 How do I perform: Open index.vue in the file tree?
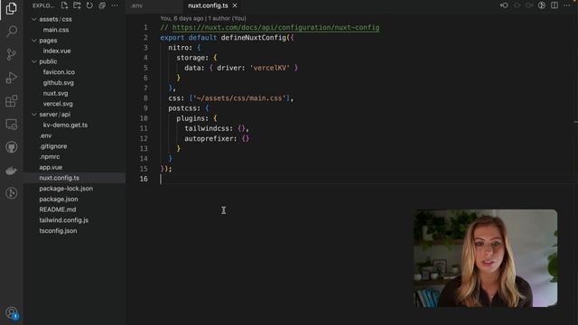57,51
